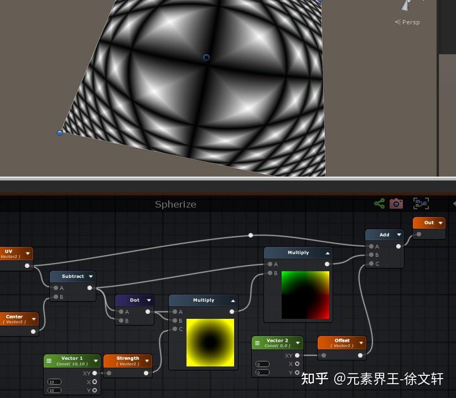Click the Spherize graph title
The image size is (456, 398).
(x=175, y=204)
